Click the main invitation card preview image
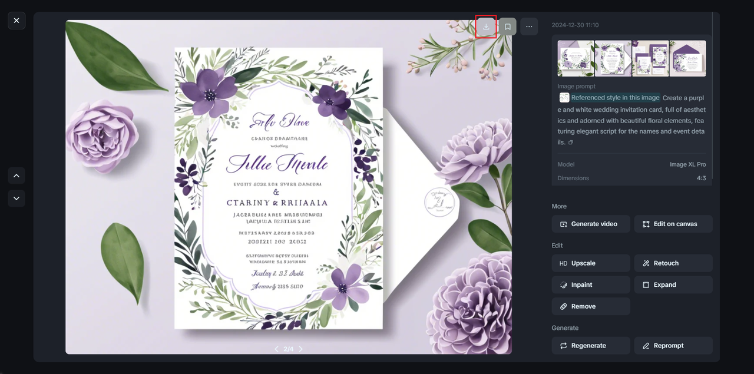This screenshot has height=374, width=754. point(289,187)
